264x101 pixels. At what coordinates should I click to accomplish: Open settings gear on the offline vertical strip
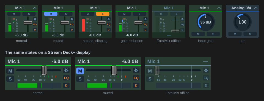(182, 19)
